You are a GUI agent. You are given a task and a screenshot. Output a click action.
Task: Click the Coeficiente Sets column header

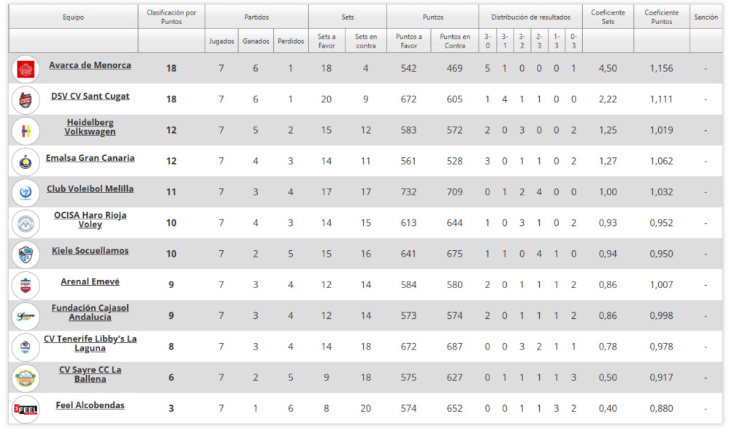click(x=608, y=17)
